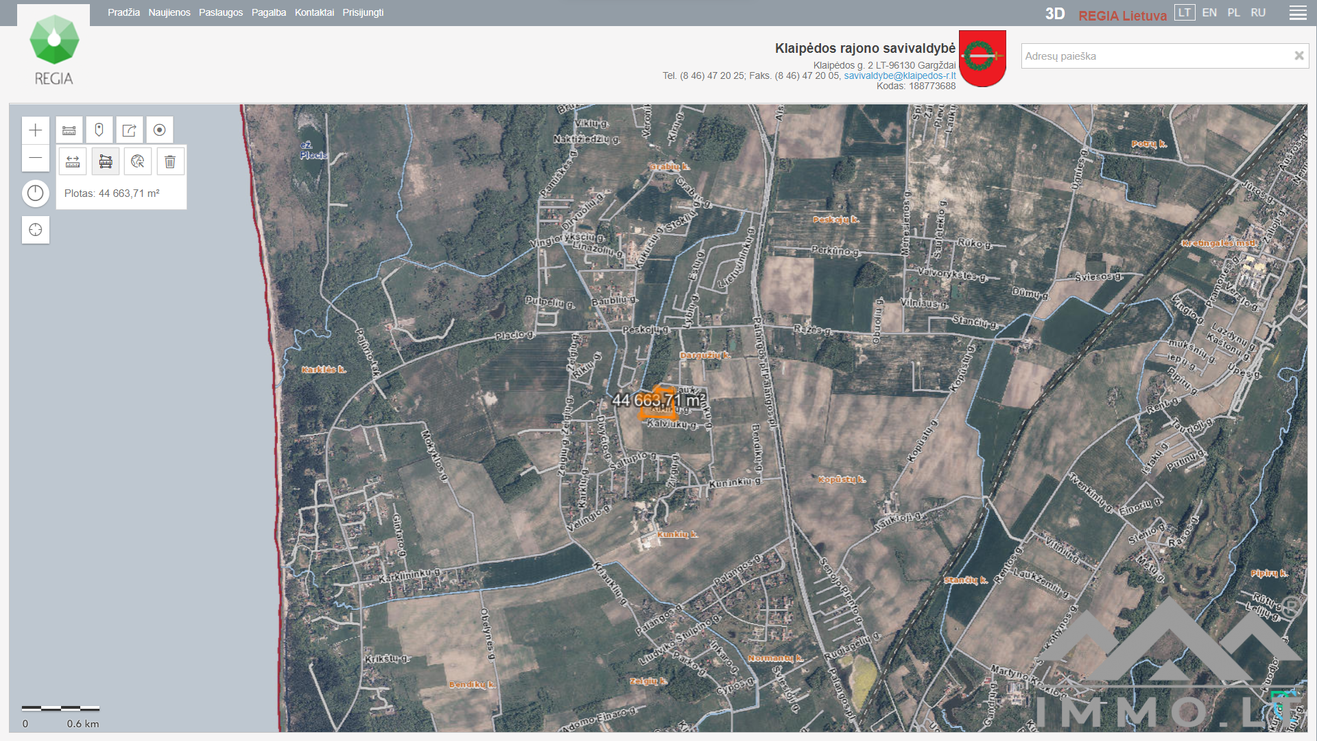
Task: Click the circled dot layer tool icon
Action: coord(160,130)
